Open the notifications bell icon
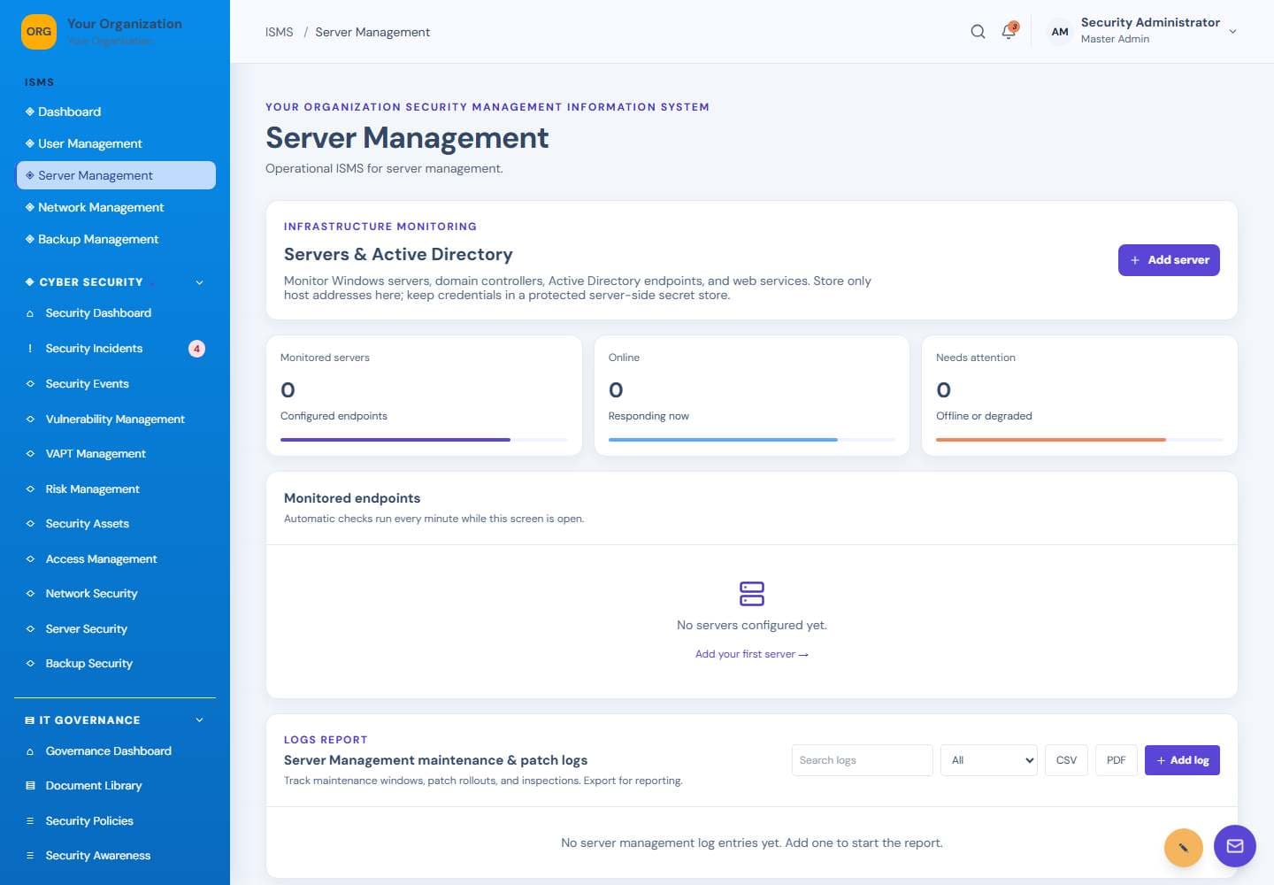 pos(1009,31)
